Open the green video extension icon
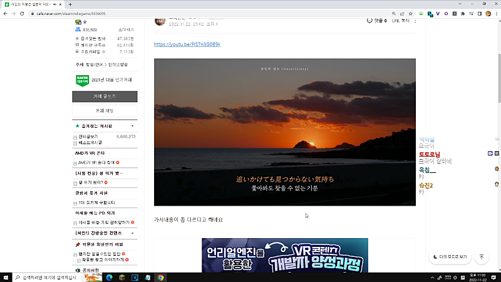501x282 pixels. [421, 14]
